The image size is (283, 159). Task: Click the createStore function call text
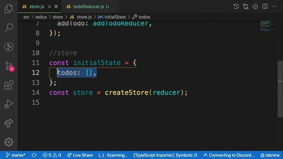126,92
